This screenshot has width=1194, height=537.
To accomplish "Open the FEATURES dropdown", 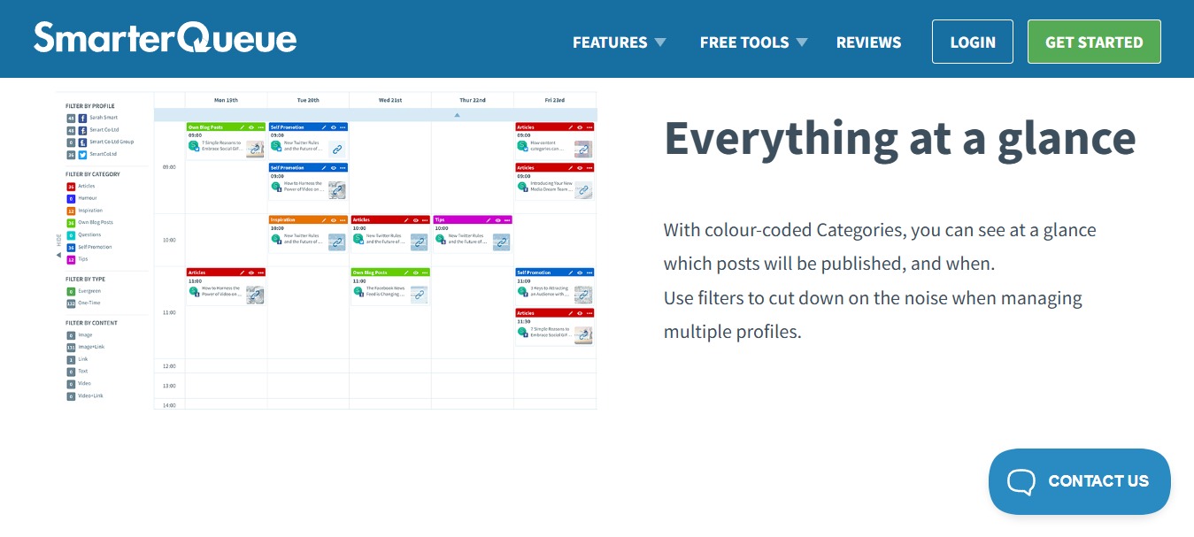I will [610, 42].
